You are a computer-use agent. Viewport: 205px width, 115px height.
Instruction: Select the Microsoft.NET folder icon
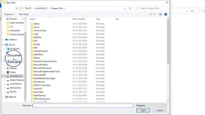32,75
